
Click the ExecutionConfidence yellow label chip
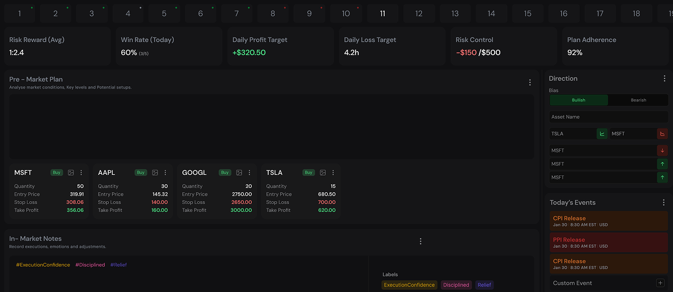[409, 285]
